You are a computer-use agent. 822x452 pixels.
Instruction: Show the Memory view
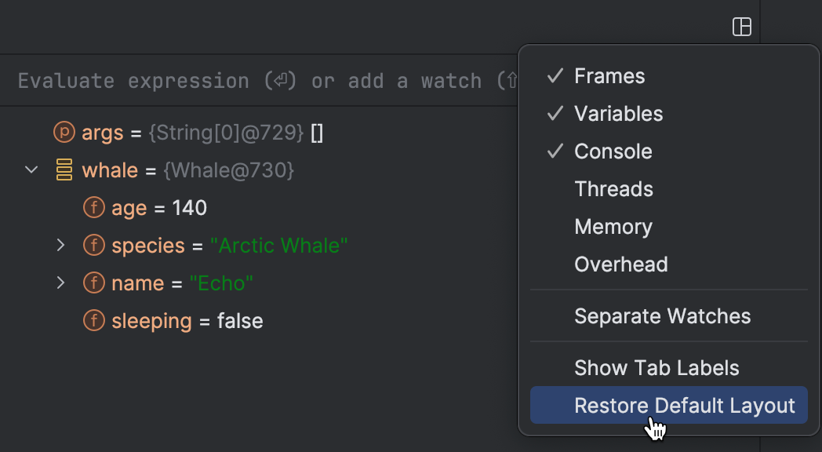613,226
